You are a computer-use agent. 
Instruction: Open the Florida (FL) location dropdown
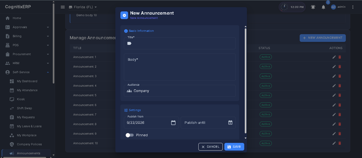pyautogui.click(x=83, y=7)
